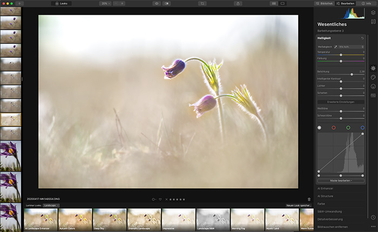Click the Färbung slider handle
This screenshot has width=378, height=232.
341,61
